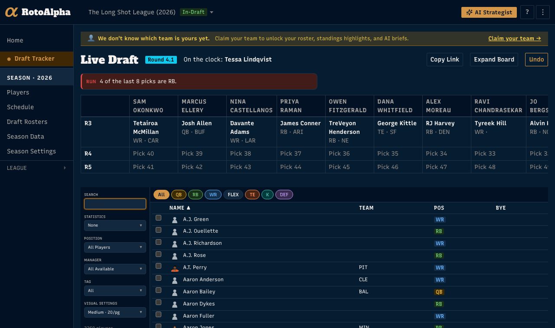This screenshot has width=555, height=328.
Task: Filter players by DEF pill
Action: pos(284,195)
